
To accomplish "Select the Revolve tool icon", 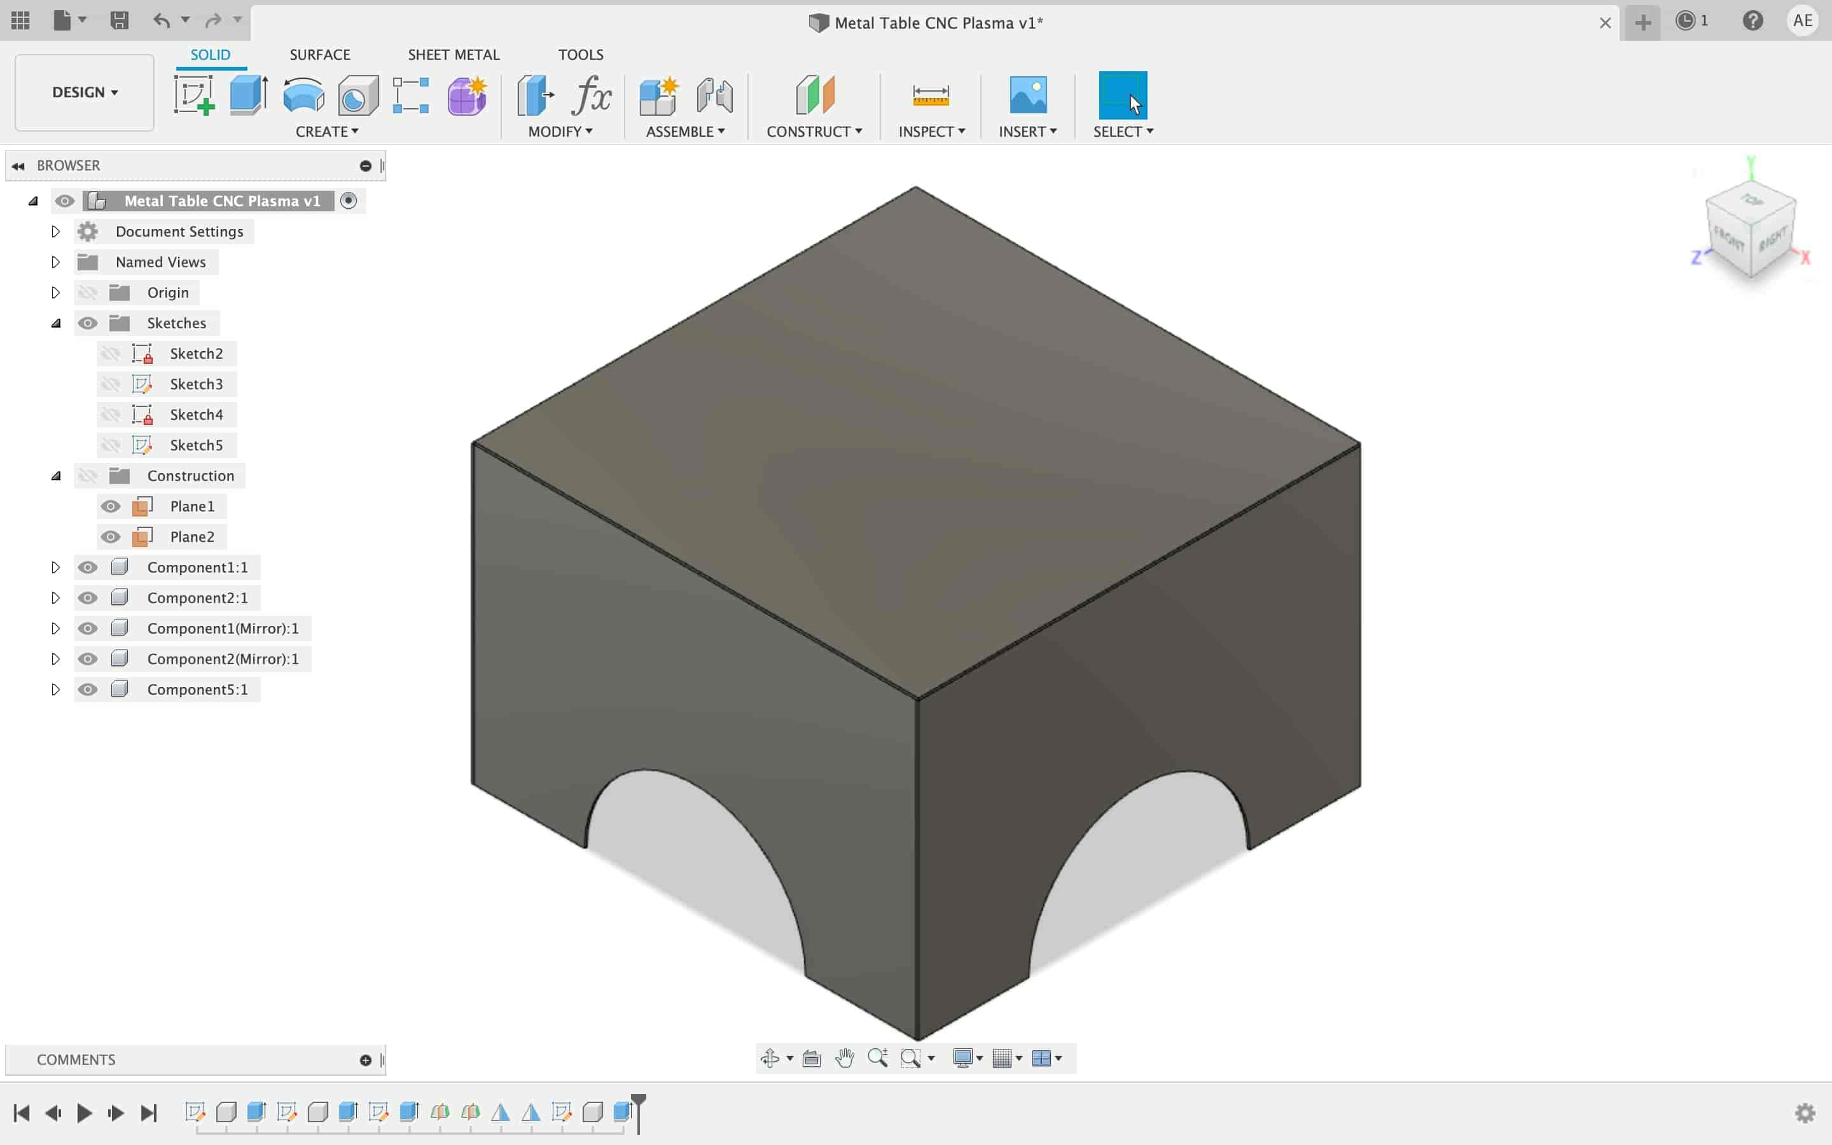I will (x=303, y=96).
